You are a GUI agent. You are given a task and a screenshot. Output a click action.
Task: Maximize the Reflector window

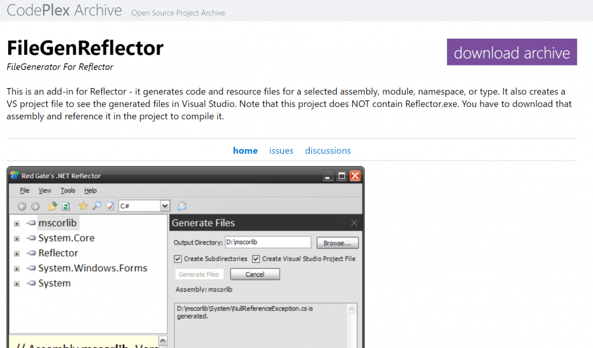pos(342,176)
